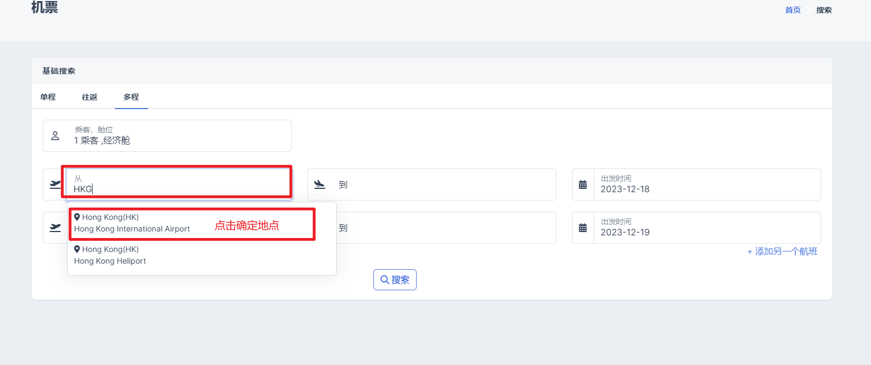Click the passenger person icon

click(55, 136)
